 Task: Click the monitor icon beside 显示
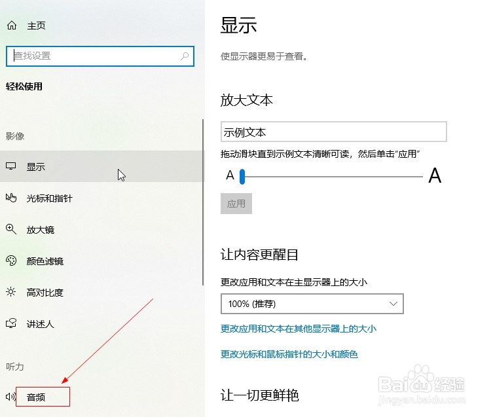pyautogui.click(x=10, y=166)
